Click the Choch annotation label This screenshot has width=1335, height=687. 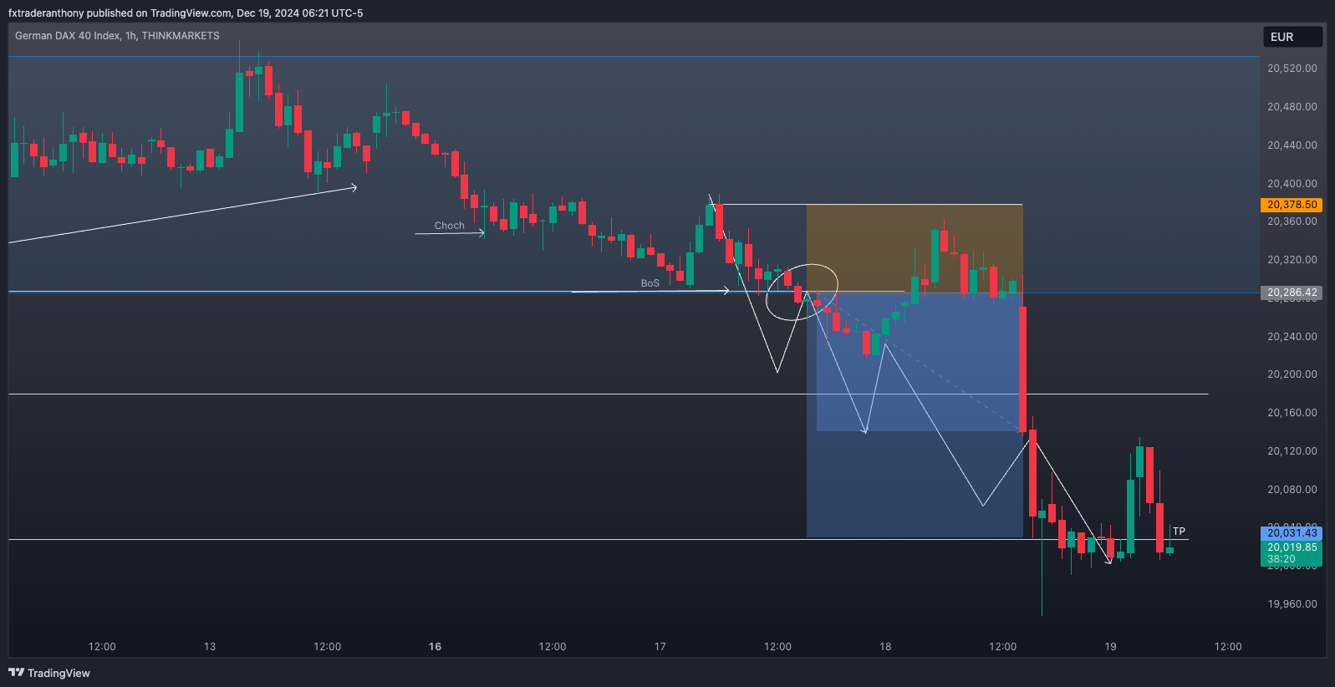(450, 226)
